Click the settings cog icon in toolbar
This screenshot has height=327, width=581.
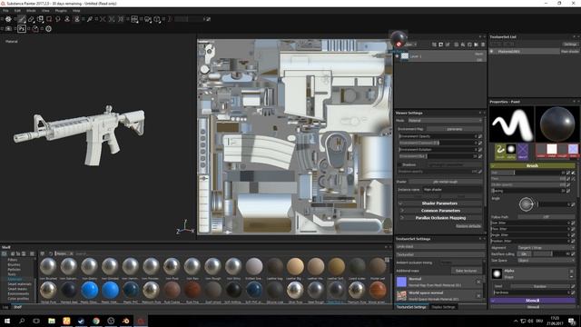8,19
